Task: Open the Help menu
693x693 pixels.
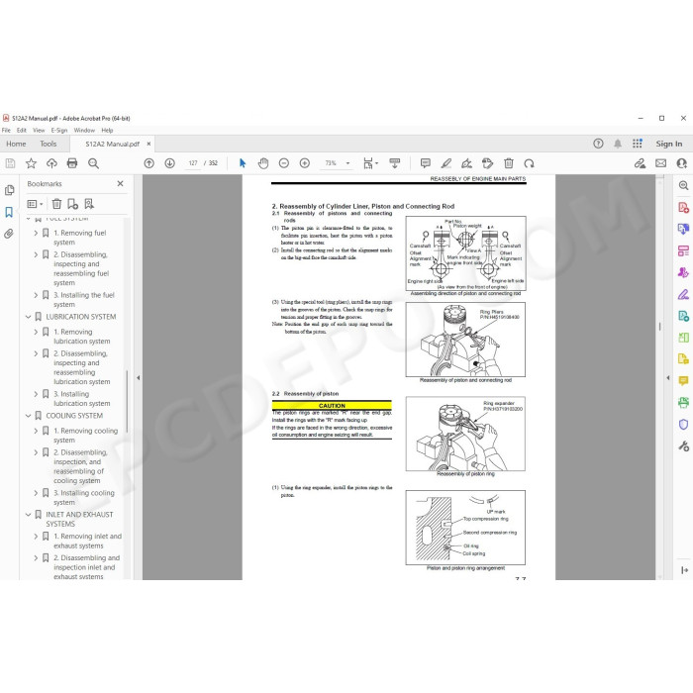Action: tap(107, 131)
